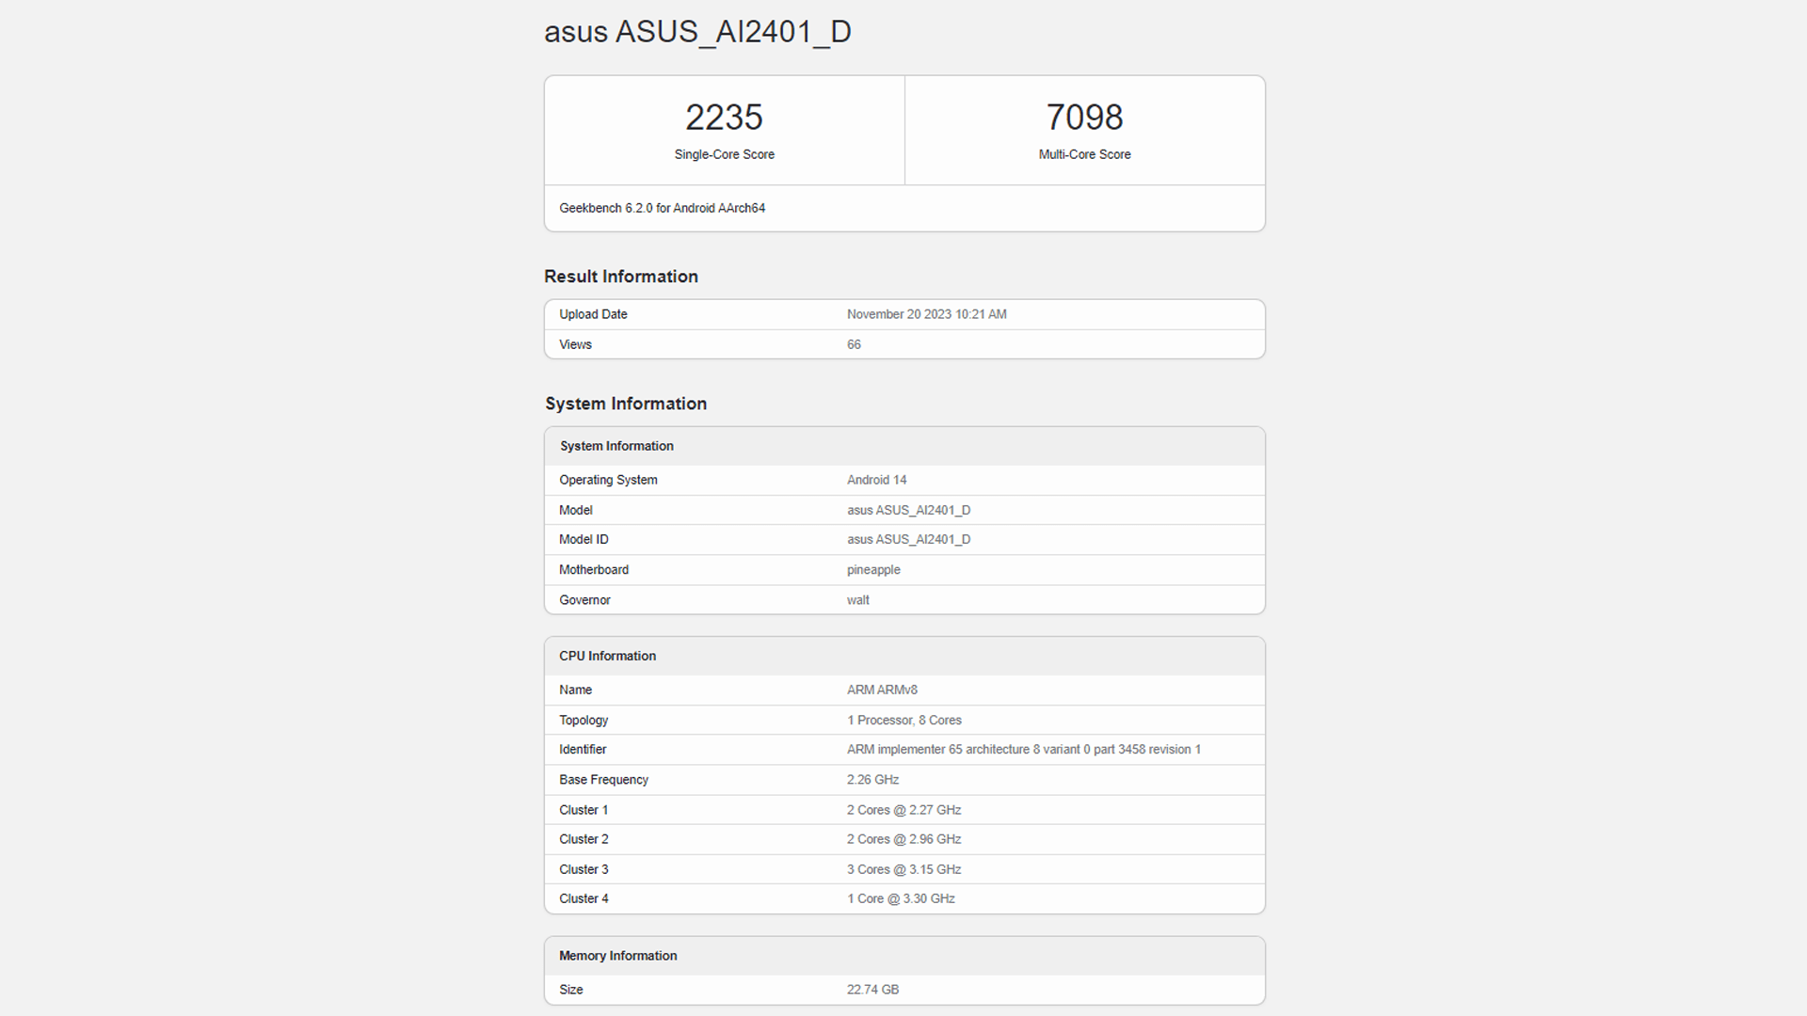The width and height of the screenshot is (1807, 1016).
Task: Click the asus ASUS_AI2401_D page title
Action: pos(697,31)
